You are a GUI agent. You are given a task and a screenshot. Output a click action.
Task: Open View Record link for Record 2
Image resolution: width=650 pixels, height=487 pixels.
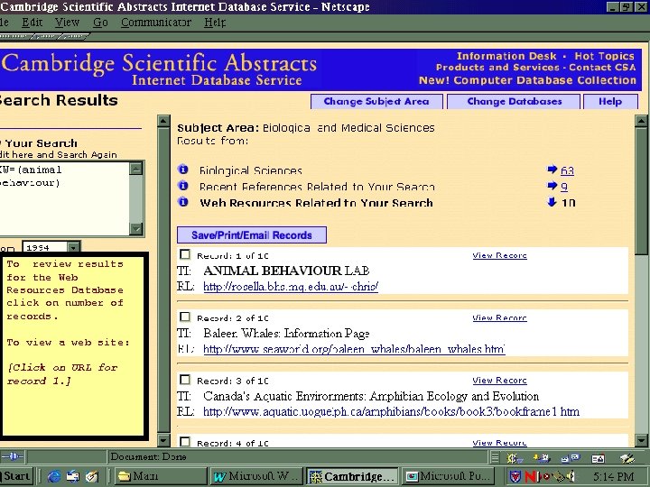tap(499, 317)
